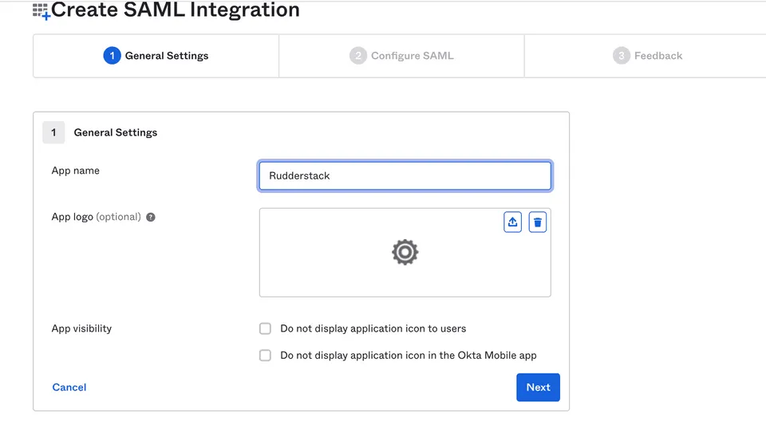The width and height of the screenshot is (766, 444).
Task: Enable hiding icon in the Okta Mobile app
Action: pos(265,356)
